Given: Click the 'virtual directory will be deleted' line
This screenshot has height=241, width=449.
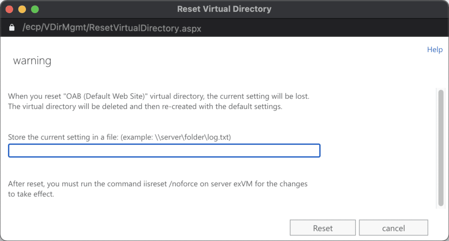Looking at the screenshot, I should point(145,107).
